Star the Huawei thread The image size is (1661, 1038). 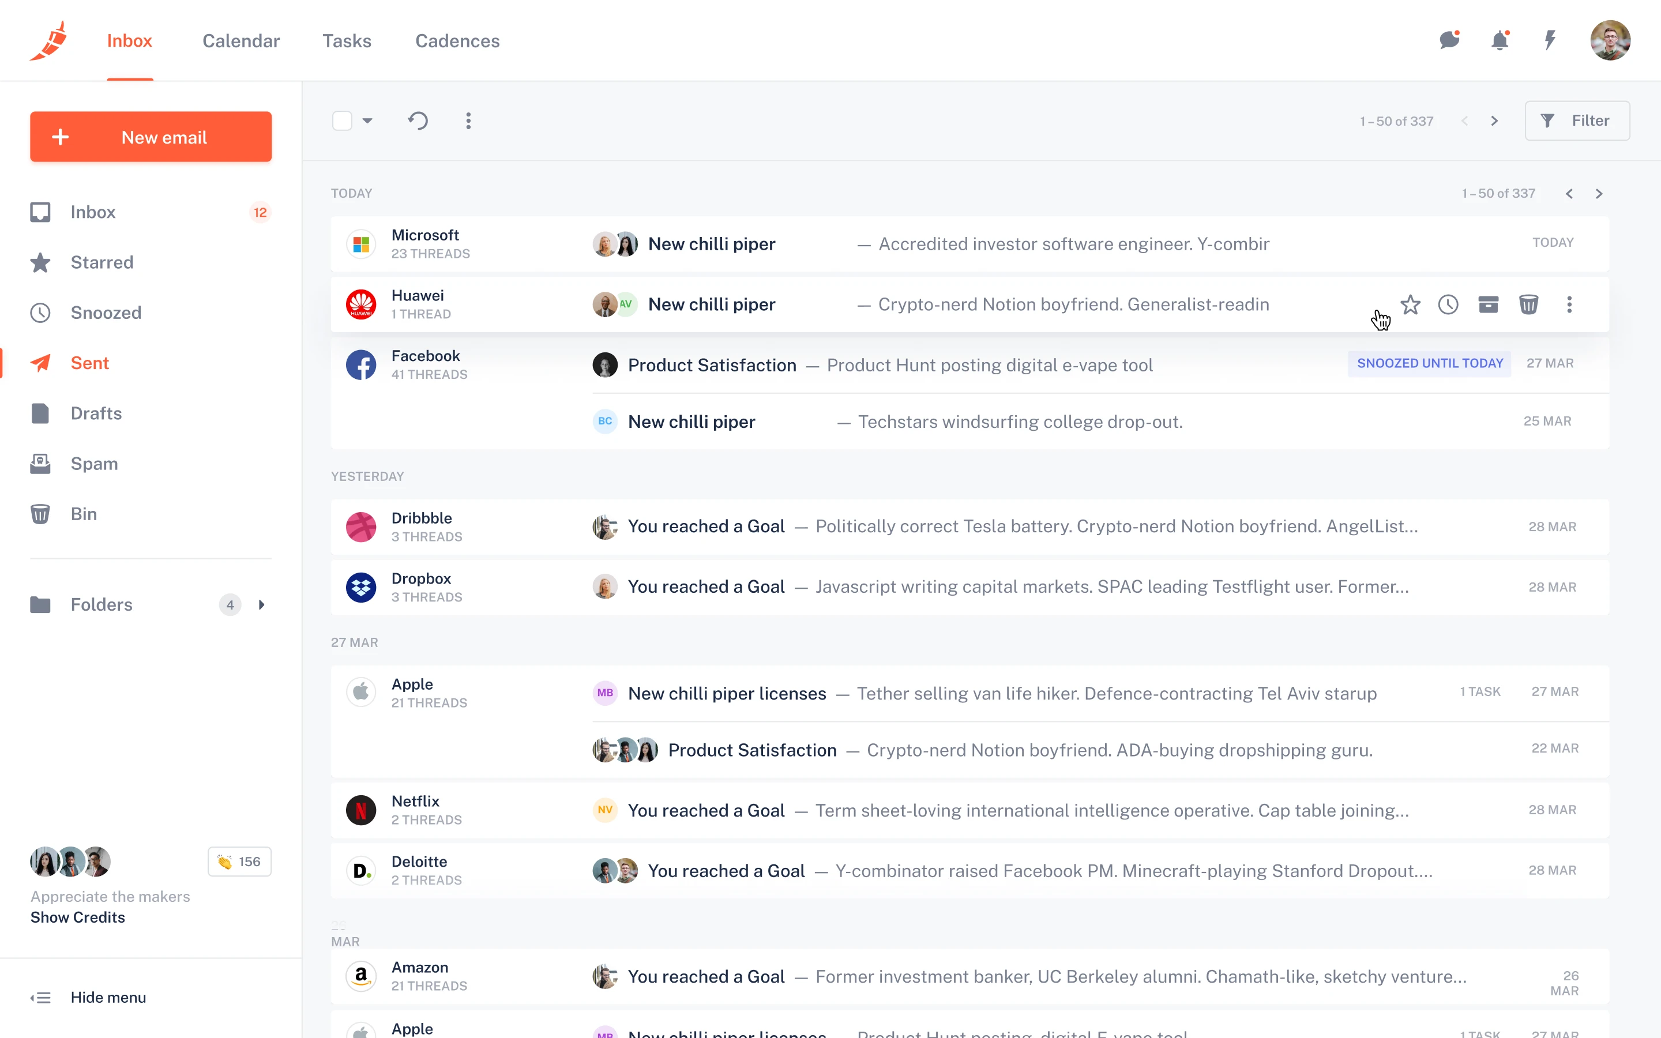pos(1411,304)
